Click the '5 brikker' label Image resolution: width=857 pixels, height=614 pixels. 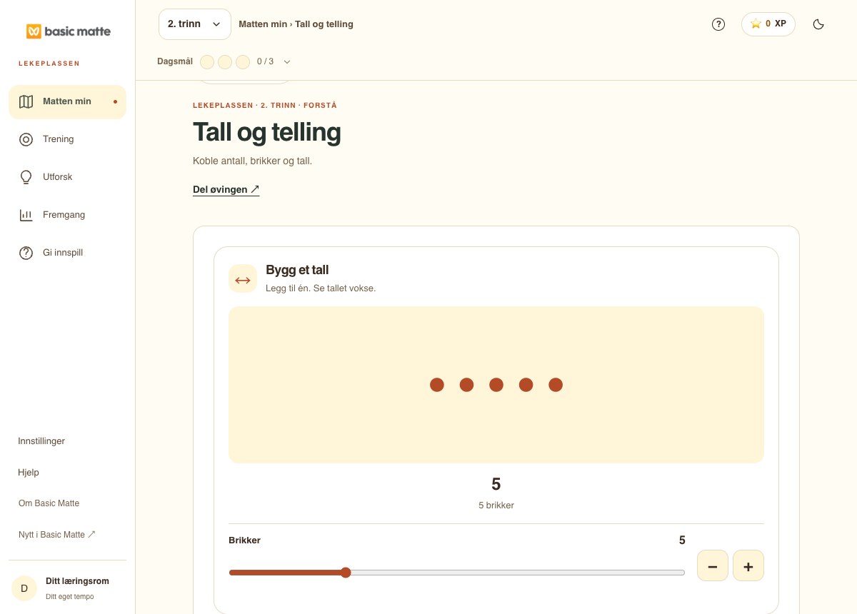click(496, 505)
